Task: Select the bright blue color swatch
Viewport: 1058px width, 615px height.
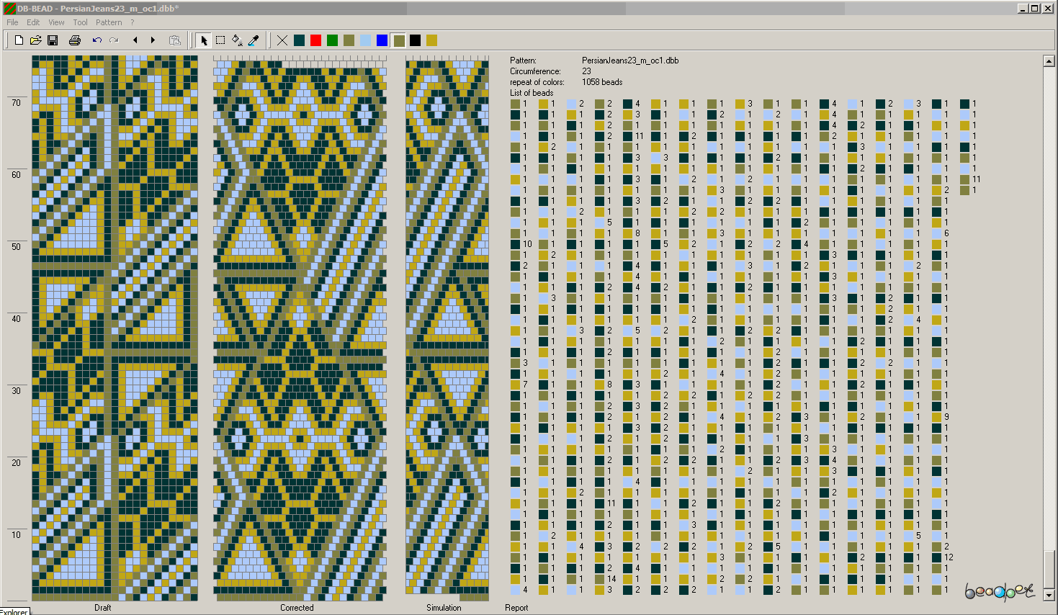Action: click(x=382, y=40)
